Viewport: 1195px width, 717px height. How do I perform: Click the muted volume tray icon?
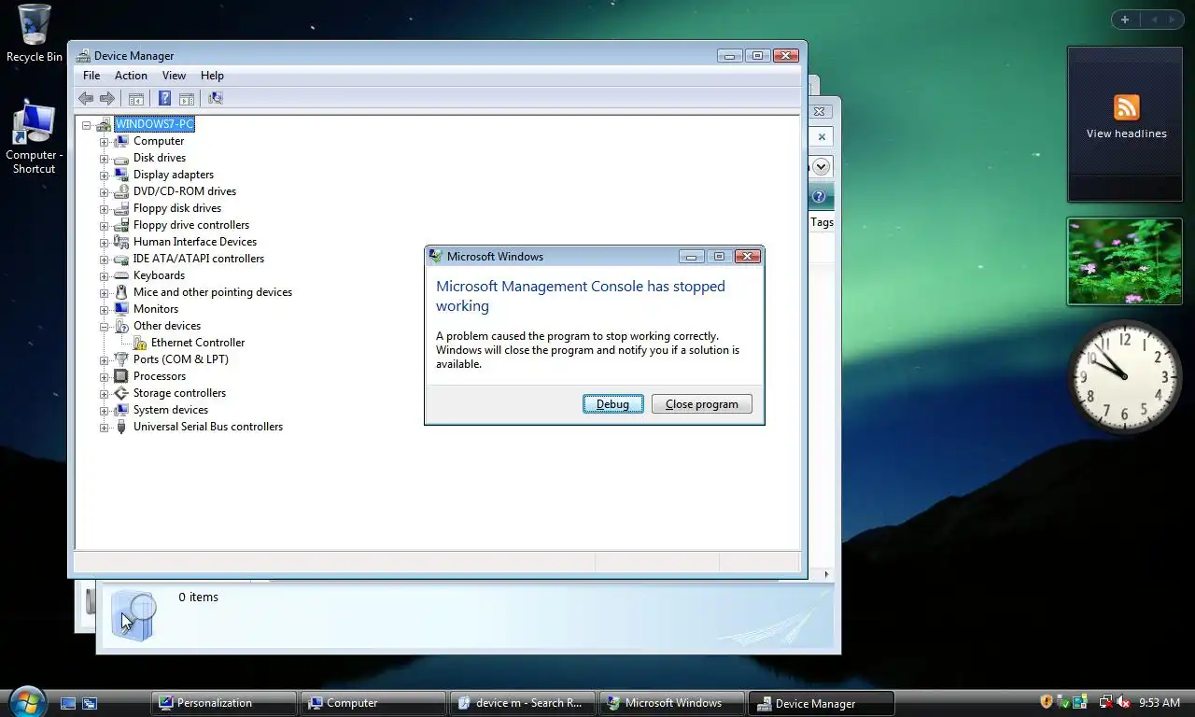point(1124,702)
